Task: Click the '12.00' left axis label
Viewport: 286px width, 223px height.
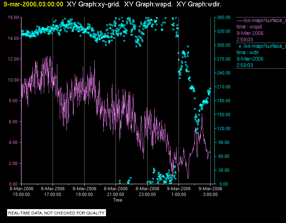Action: tap(13, 59)
